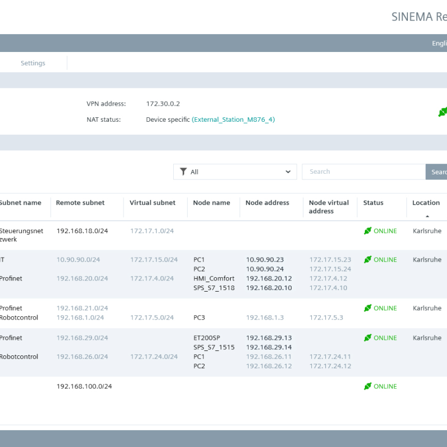The image size is (447, 447).
Task: Select node address 192.168.26.11
Action: pyautogui.click(x=269, y=356)
